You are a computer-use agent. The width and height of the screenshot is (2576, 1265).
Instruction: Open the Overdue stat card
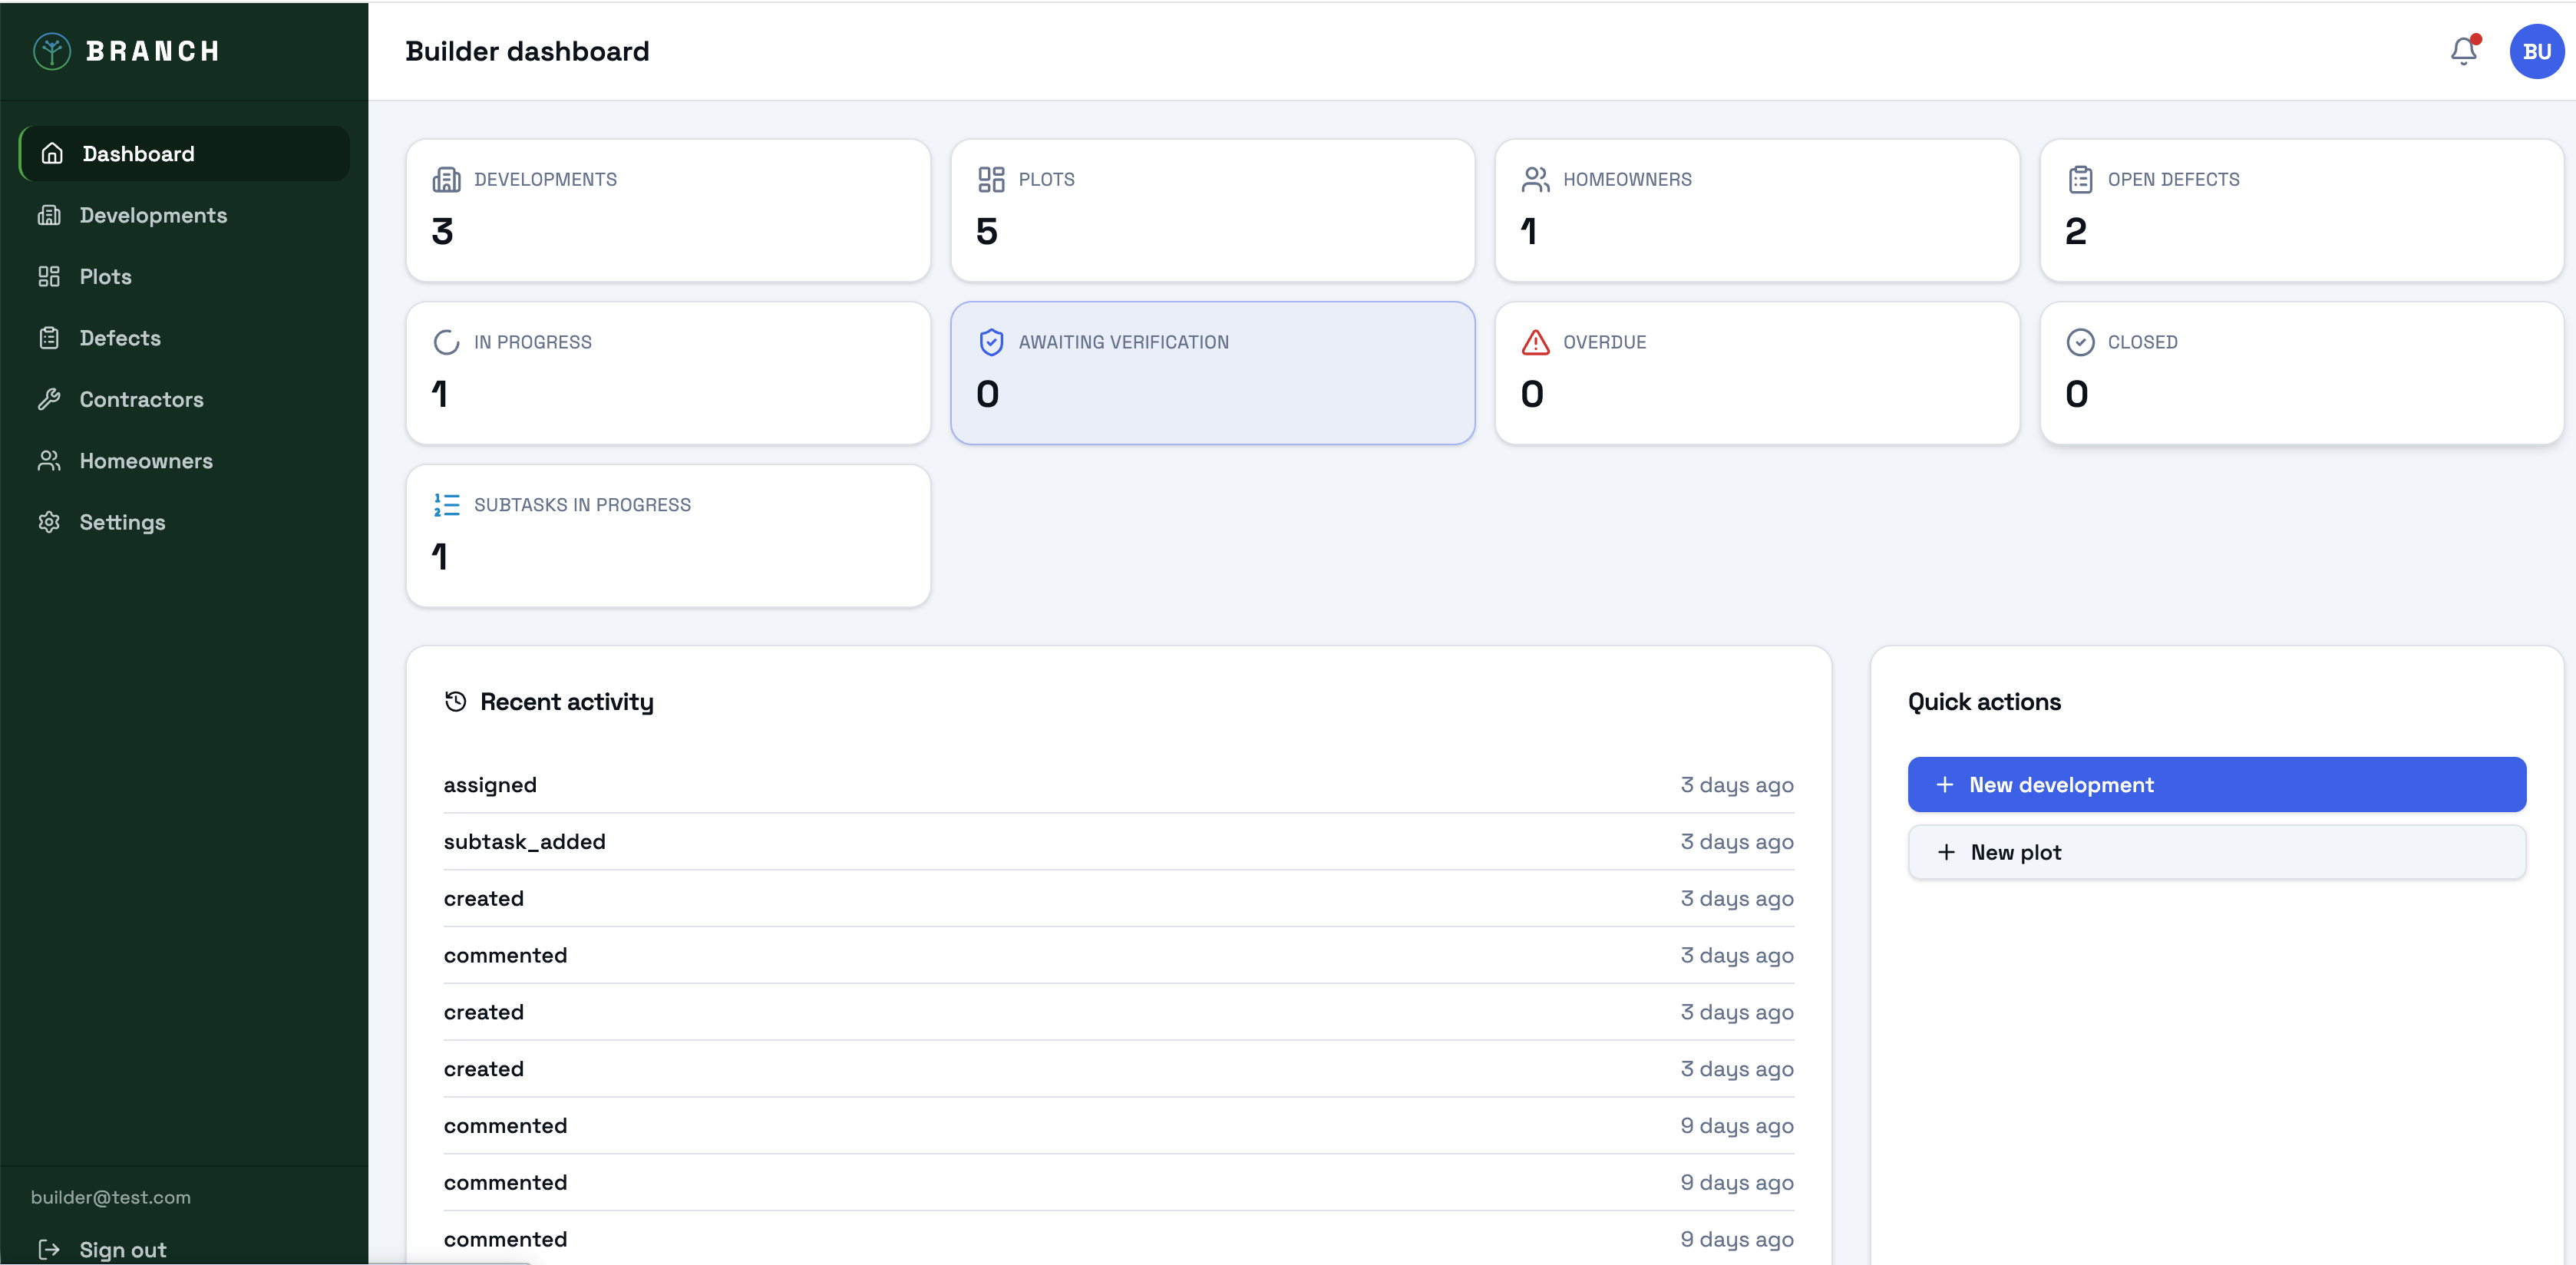(1757, 373)
